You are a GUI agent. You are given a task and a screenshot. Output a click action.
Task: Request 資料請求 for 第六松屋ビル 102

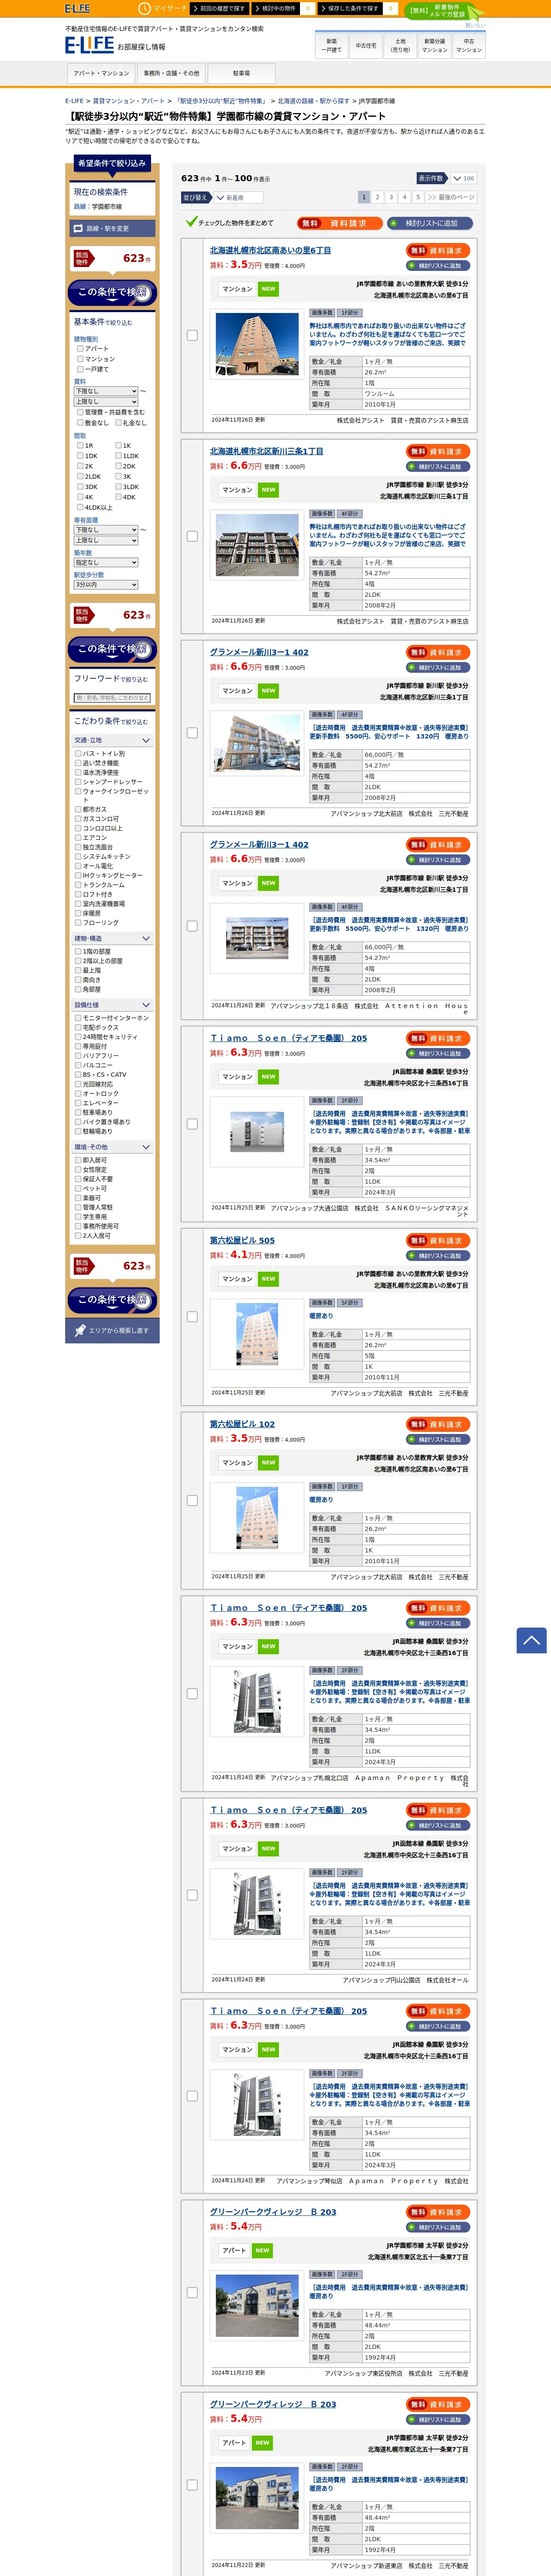pos(438,1425)
